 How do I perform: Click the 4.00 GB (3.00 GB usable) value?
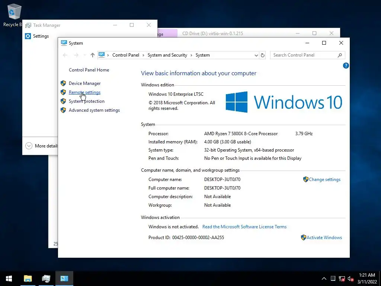coord(227,142)
